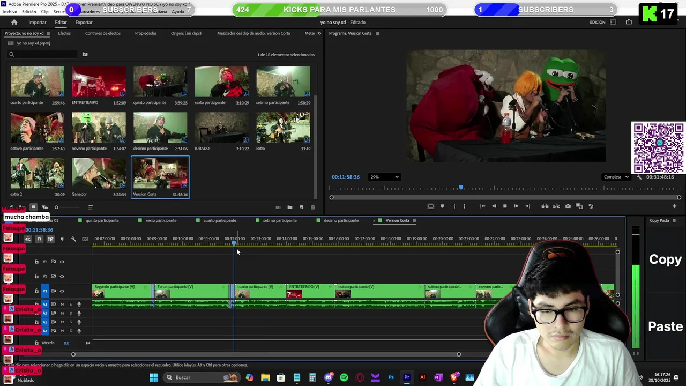Screen dimensions: 686x386
Task: Export frame with the camera icon
Action: click(x=568, y=206)
